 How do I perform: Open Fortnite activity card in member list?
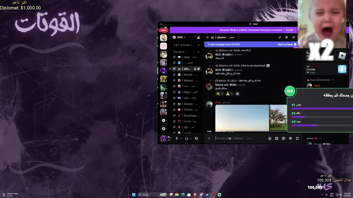click(326, 69)
